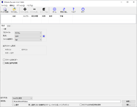
Task: Select the 映像 + 音声 radio button
Action: [x=4, y=53]
